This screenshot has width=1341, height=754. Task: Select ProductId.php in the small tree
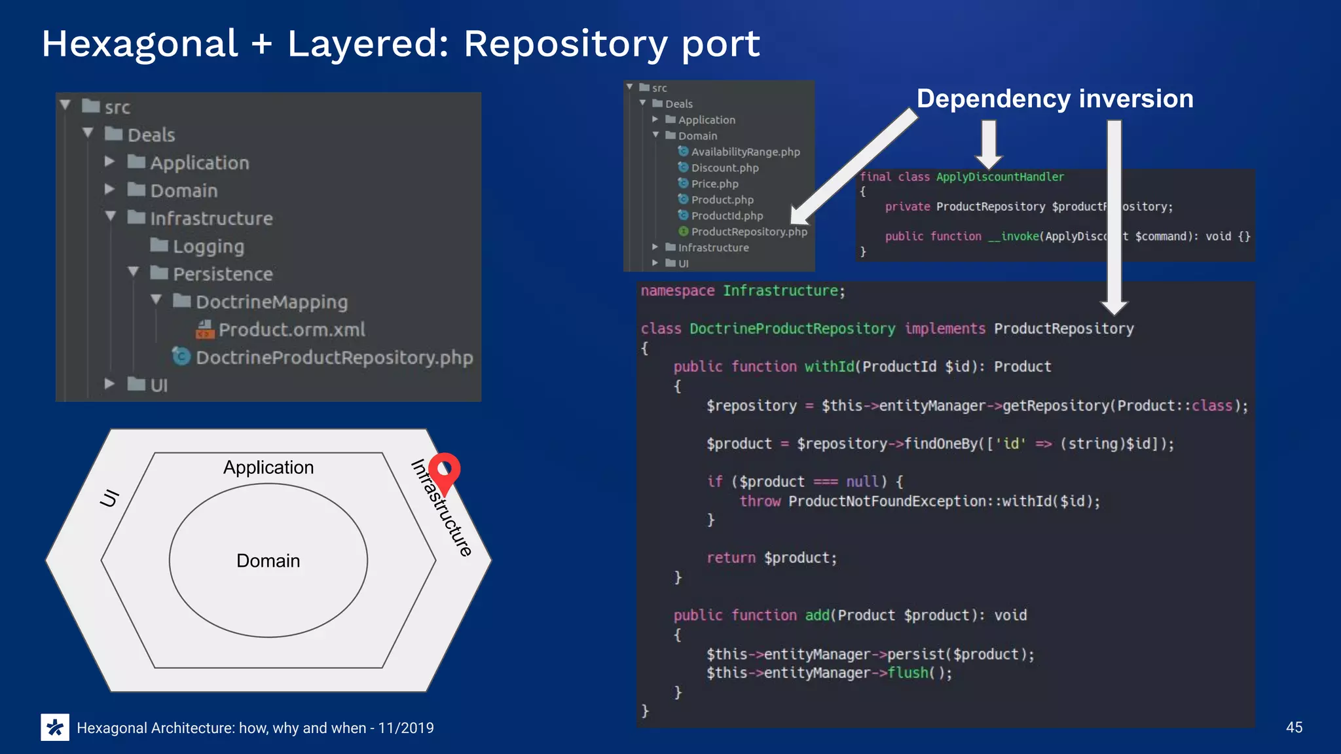pos(727,215)
